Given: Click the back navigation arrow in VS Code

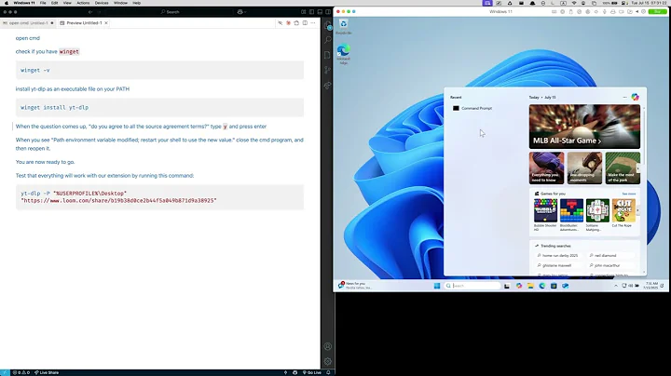Looking at the screenshot, I should 90,12.
